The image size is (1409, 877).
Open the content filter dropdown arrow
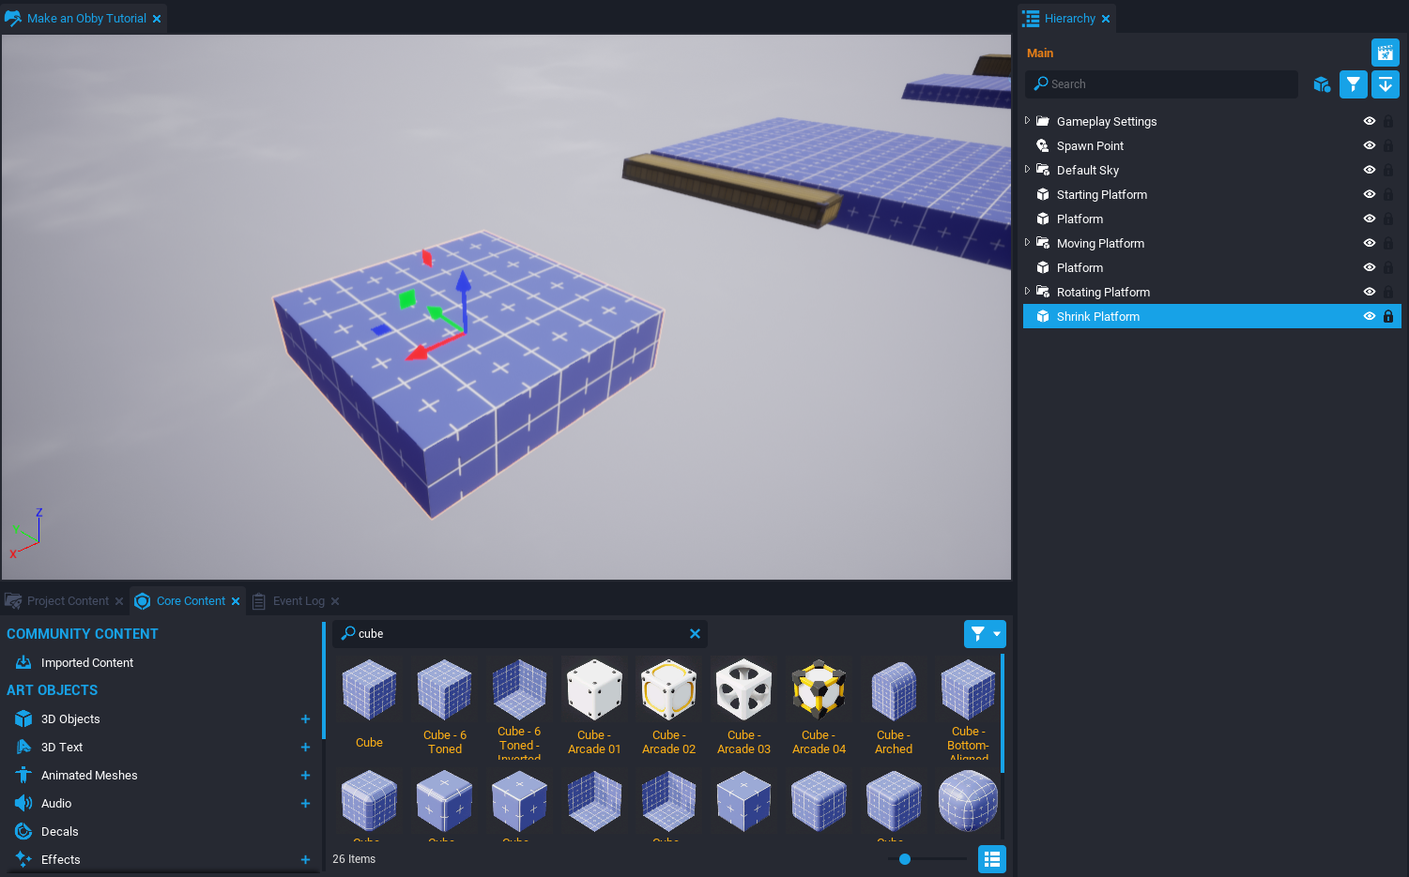(998, 634)
